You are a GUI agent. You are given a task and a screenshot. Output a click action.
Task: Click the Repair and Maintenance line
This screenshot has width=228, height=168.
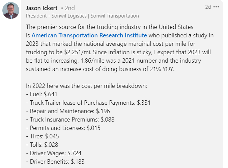pos(68,111)
